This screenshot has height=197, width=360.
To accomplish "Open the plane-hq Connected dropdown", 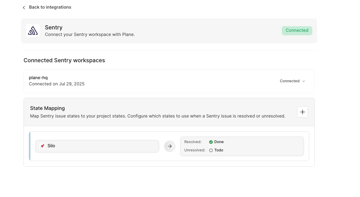I will pos(292,81).
